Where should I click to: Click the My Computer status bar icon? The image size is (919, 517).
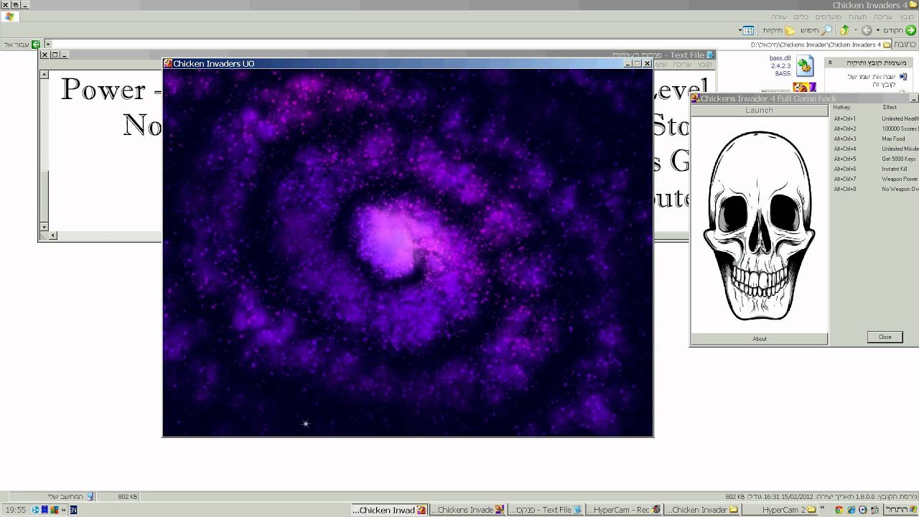[x=90, y=496]
